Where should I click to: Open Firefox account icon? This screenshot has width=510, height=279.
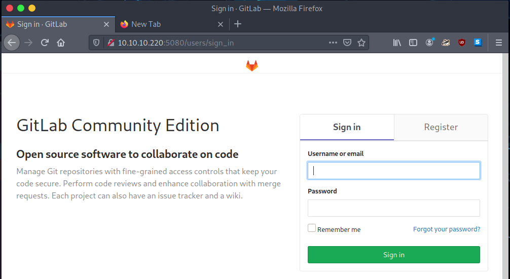click(429, 43)
